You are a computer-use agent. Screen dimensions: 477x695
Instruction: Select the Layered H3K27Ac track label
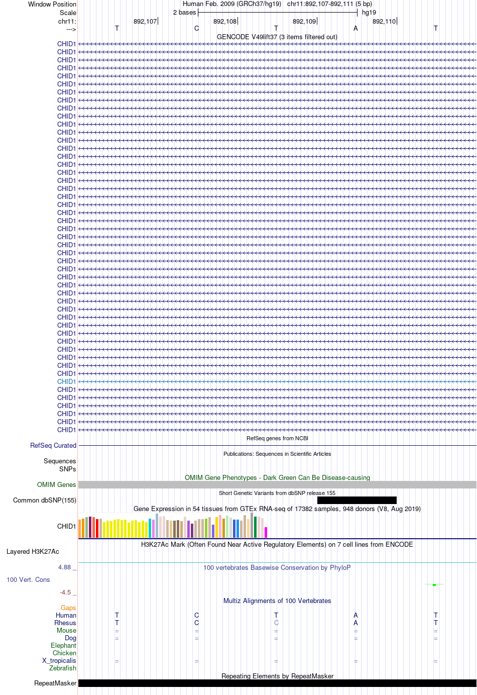click(33, 551)
